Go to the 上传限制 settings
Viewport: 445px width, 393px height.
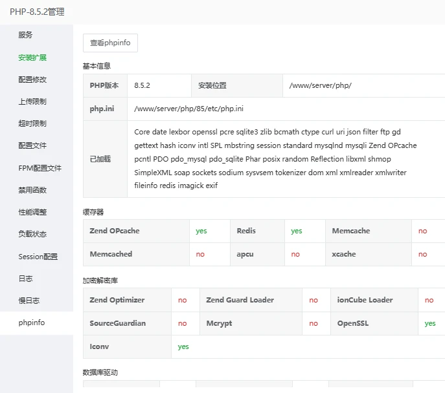coord(32,101)
